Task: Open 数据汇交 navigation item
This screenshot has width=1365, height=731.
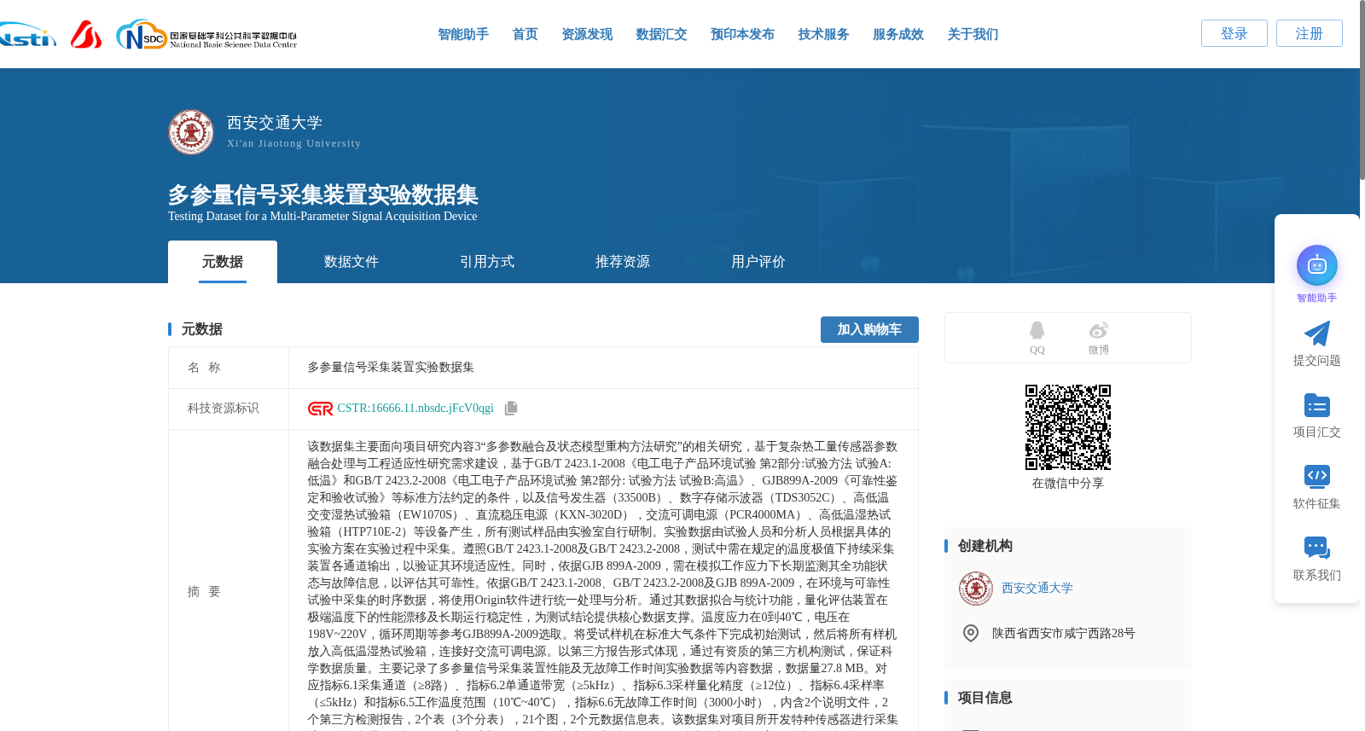Action: click(x=661, y=34)
